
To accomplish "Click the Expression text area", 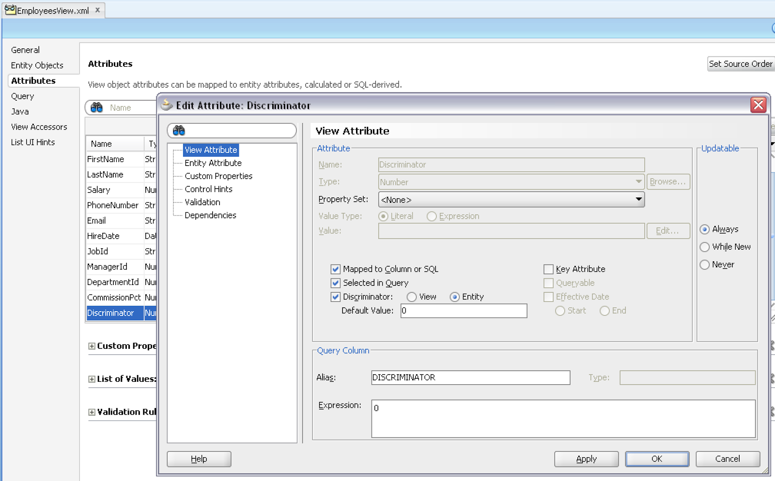I will [563, 419].
